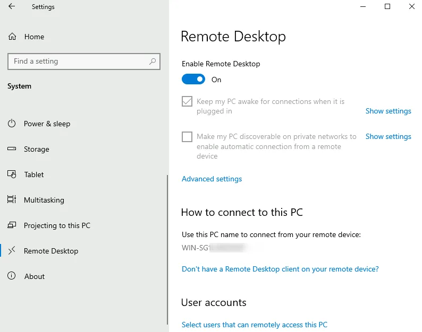Click Show settings next to keep awake
This screenshot has width=422, height=332.
click(388, 111)
